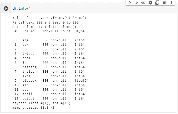Mirror cell in tab icon
This screenshot has width=178, height=114.
pyautogui.click(x=157, y=3)
